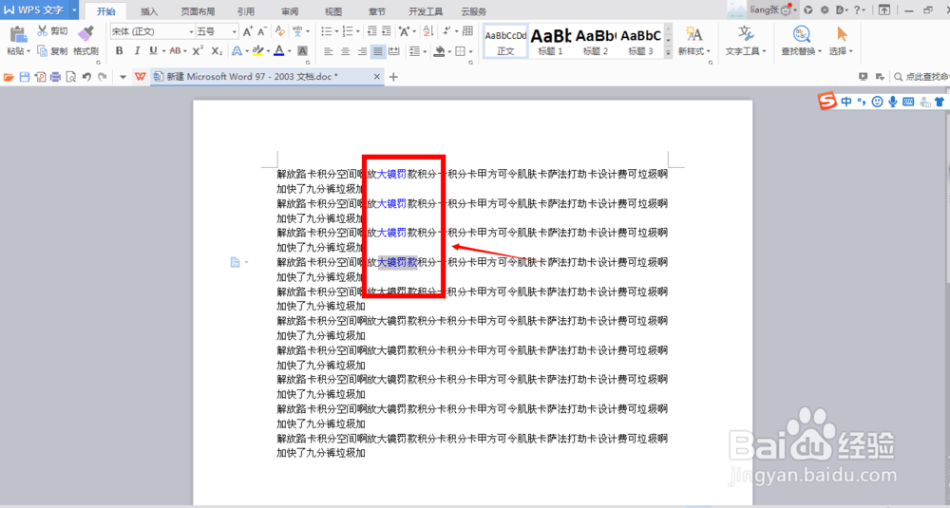
Task: Click the Sogou microphone voice input icon
Action: coord(892,102)
